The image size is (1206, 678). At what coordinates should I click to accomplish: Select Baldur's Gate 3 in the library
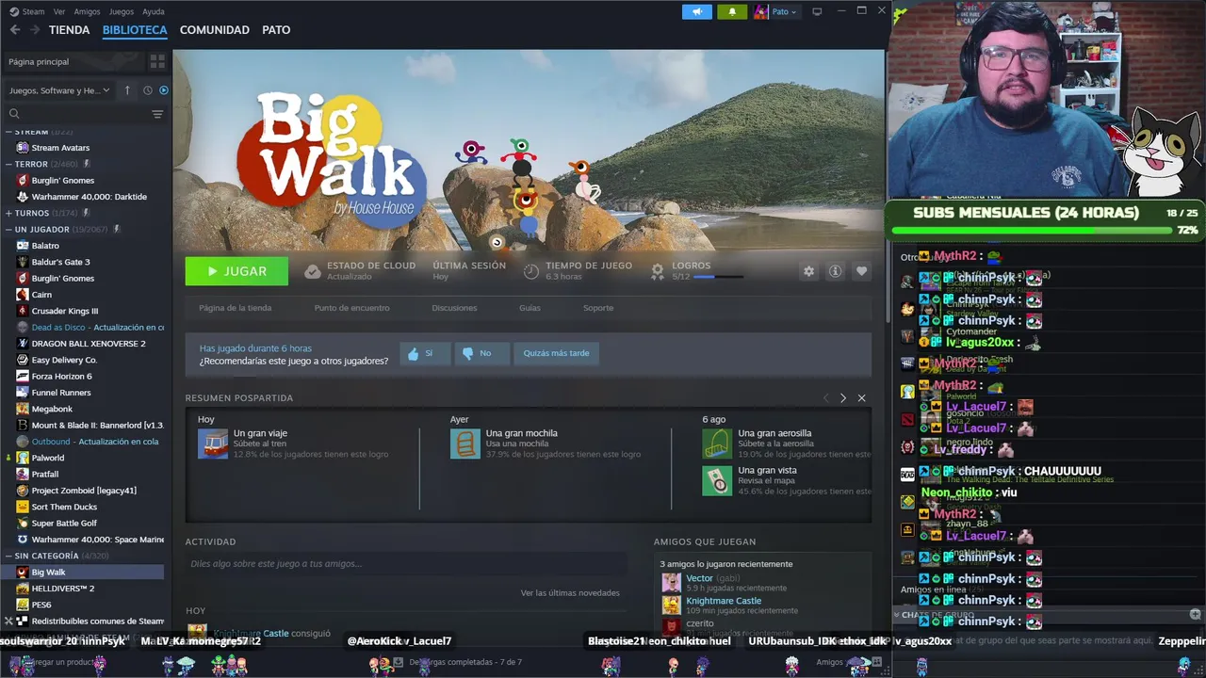[60, 262]
